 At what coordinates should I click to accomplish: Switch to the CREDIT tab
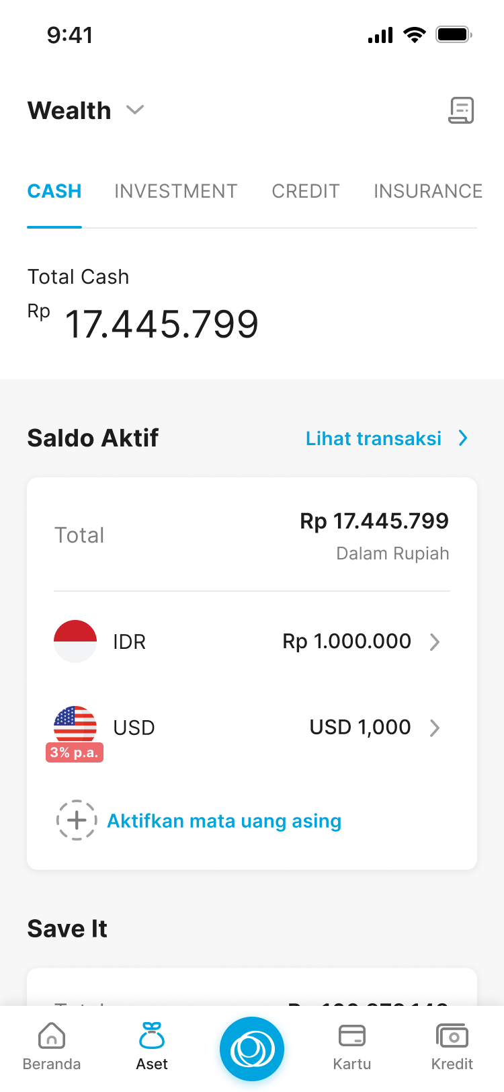click(x=306, y=192)
